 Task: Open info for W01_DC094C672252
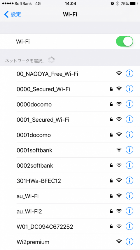coord(129,226)
